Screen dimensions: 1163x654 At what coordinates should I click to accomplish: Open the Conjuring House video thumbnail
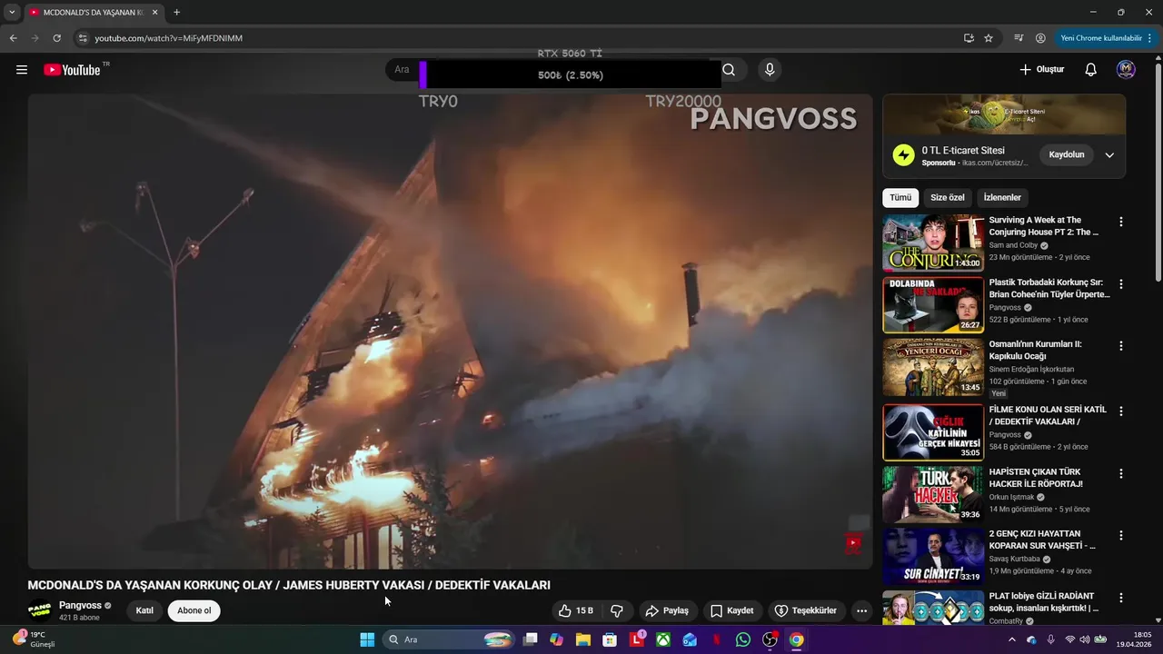pos(933,243)
